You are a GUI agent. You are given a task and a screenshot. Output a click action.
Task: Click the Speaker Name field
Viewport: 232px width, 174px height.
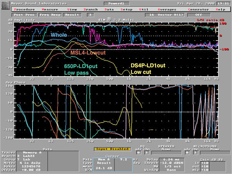click(166, 153)
